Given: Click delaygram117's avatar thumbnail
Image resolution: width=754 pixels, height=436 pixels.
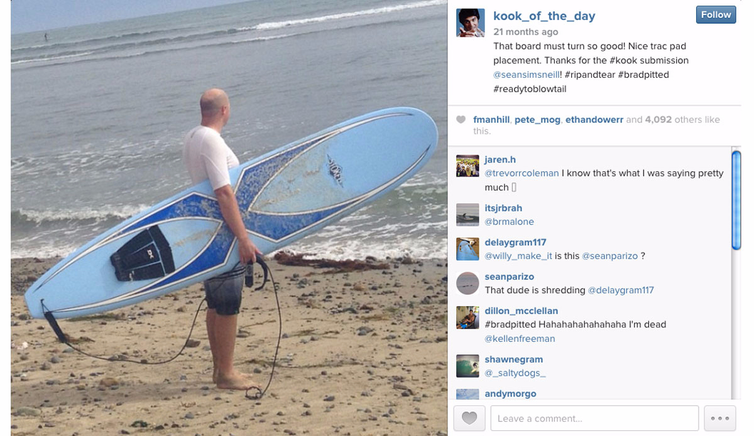Looking at the screenshot, I should click(x=467, y=249).
